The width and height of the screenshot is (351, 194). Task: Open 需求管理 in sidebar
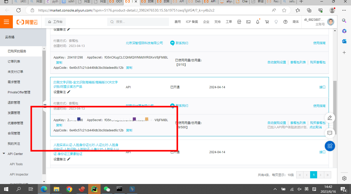coord(14,82)
